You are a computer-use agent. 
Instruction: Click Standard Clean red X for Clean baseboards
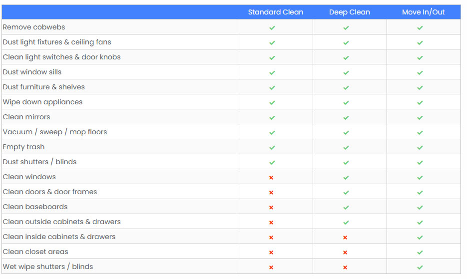pyautogui.click(x=271, y=207)
